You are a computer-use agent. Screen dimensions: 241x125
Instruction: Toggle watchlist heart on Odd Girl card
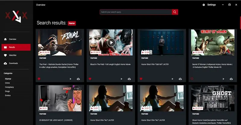[x=141, y=79]
